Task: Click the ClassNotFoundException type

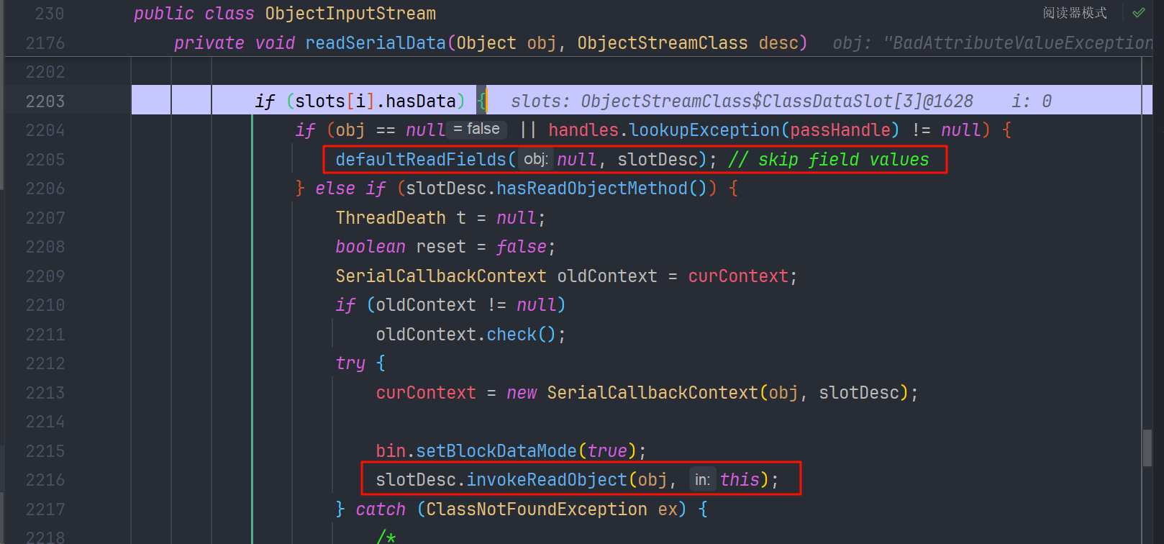Action: pyautogui.click(x=537, y=509)
